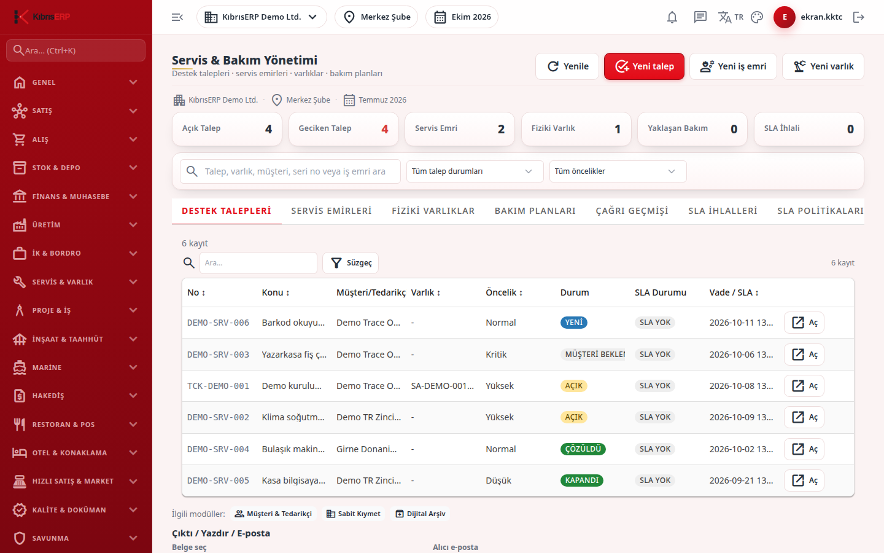Log out using the exit icon
The height and width of the screenshot is (553, 884).
(859, 17)
